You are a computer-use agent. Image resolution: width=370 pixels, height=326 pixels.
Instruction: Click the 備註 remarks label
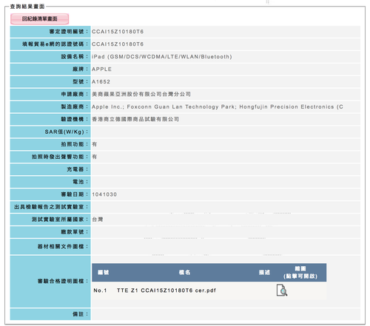tap(80, 314)
